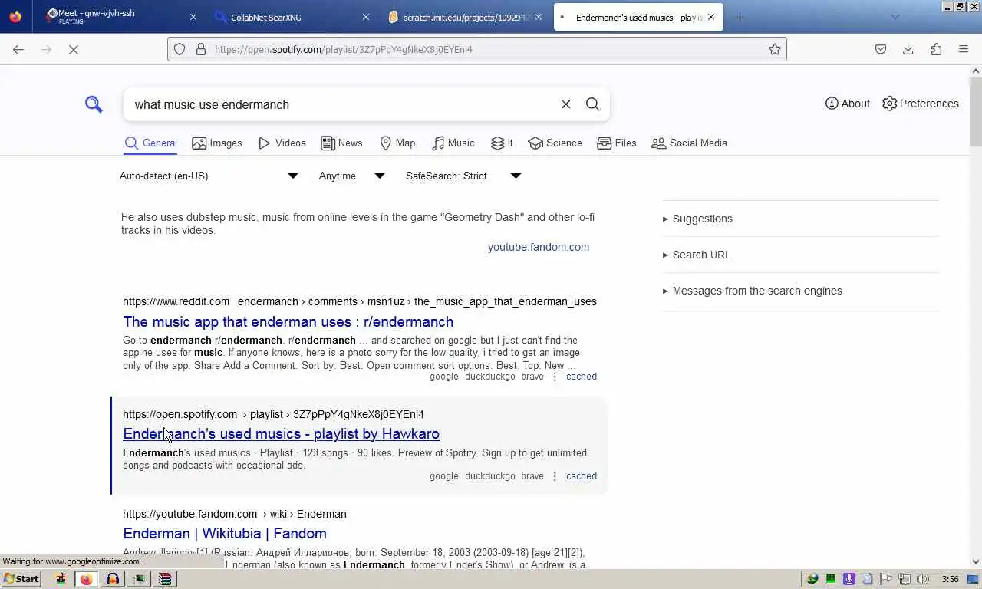Switch to the It category

[x=503, y=143]
